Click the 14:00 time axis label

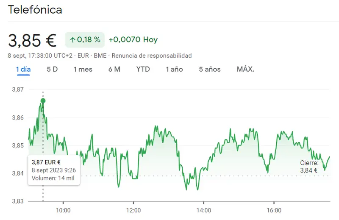coord(204,210)
